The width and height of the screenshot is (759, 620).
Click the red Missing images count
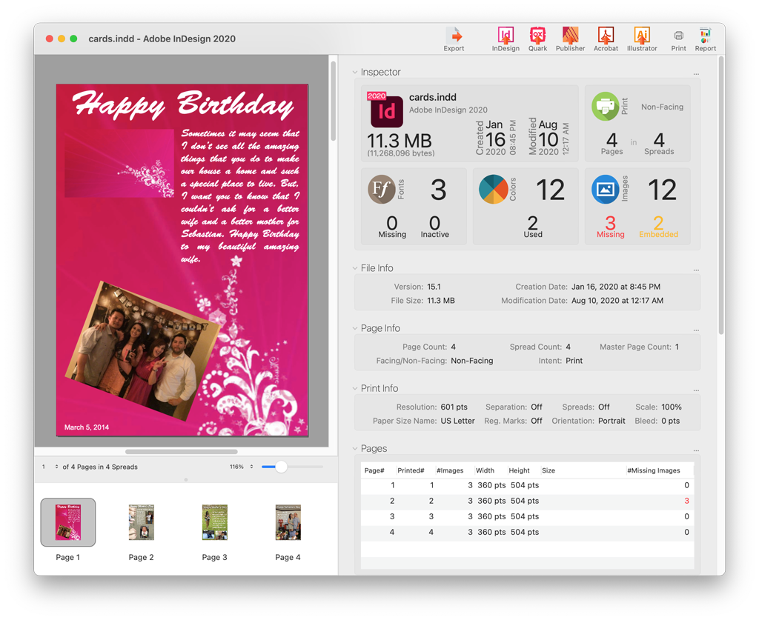(x=611, y=227)
